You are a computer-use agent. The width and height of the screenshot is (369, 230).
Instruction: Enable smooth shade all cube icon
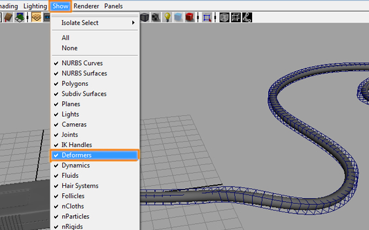tap(145, 17)
